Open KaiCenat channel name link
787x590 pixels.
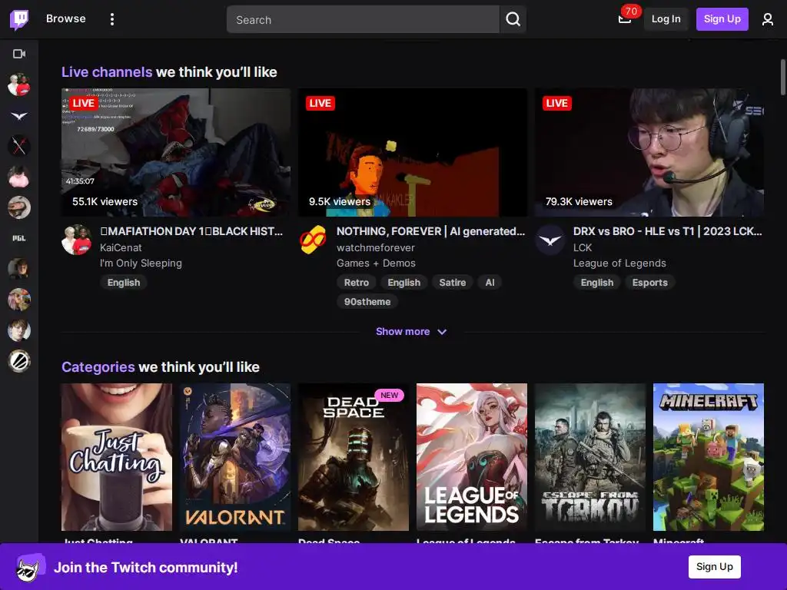click(121, 248)
